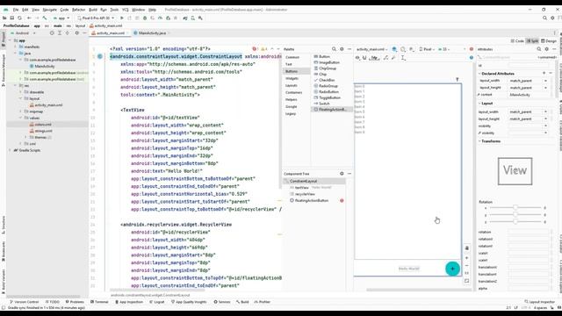Switch to the MainActivity.java tab
The width and height of the screenshot is (562, 316).
click(151, 33)
